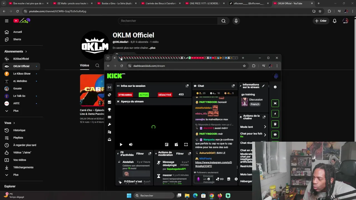This screenshot has height=200, width=356.
Task: Open Historique in YouTube sidebar
Action: [21, 130]
